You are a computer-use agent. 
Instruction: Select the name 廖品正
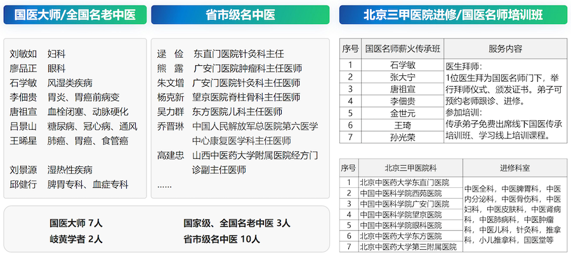click(x=23, y=68)
